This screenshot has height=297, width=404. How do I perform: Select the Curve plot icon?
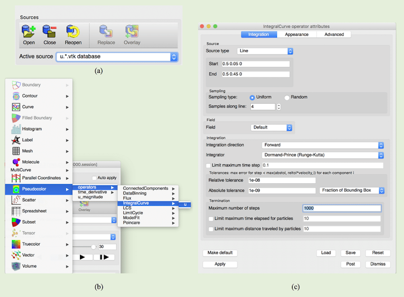(x=16, y=107)
